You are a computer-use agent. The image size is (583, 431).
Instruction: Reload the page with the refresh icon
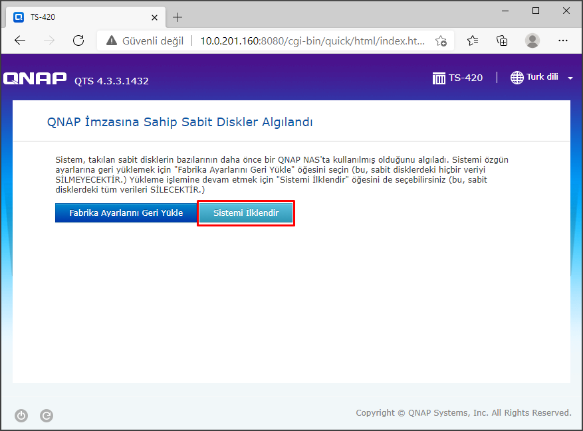pyautogui.click(x=78, y=41)
